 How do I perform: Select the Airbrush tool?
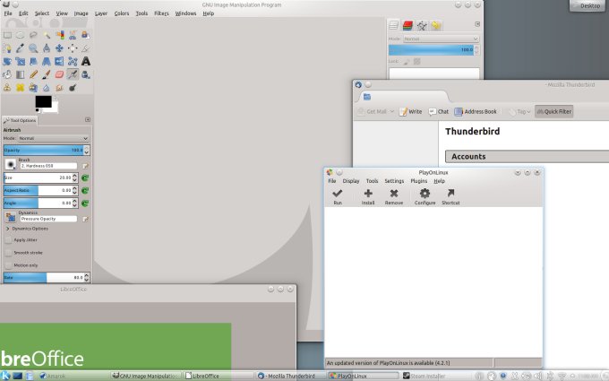pos(73,74)
